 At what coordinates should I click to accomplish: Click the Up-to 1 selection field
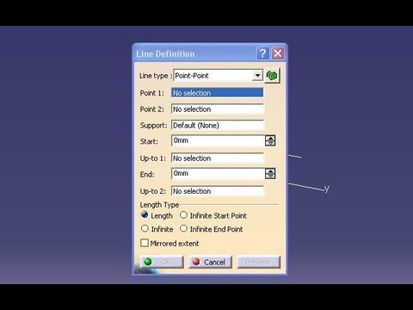tap(218, 158)
